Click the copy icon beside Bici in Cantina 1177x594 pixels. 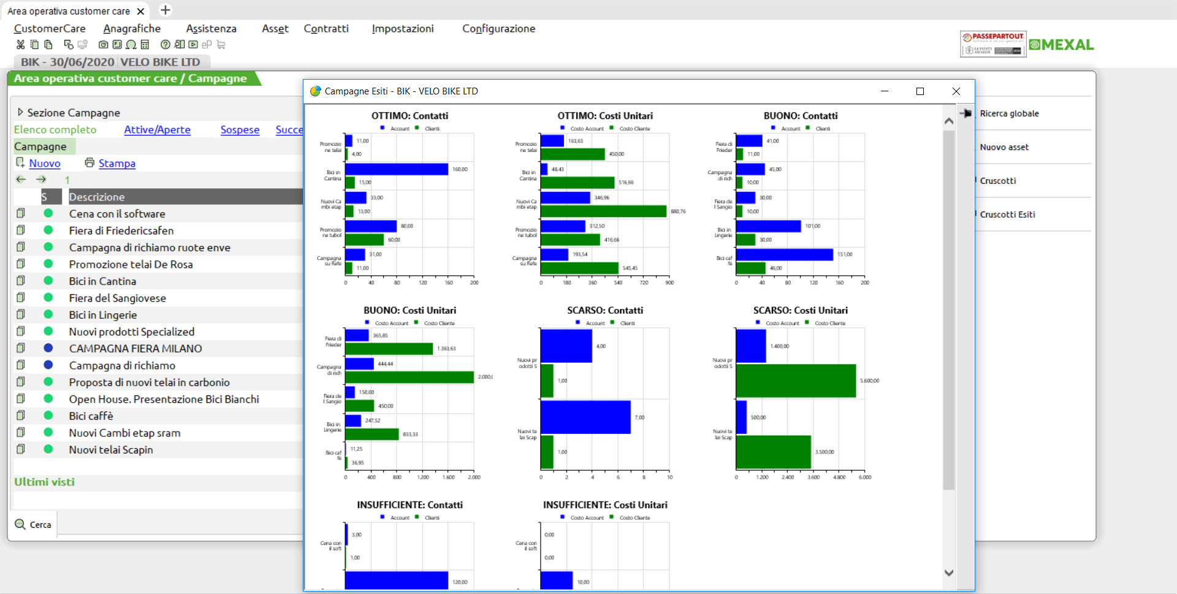point(21,281)
